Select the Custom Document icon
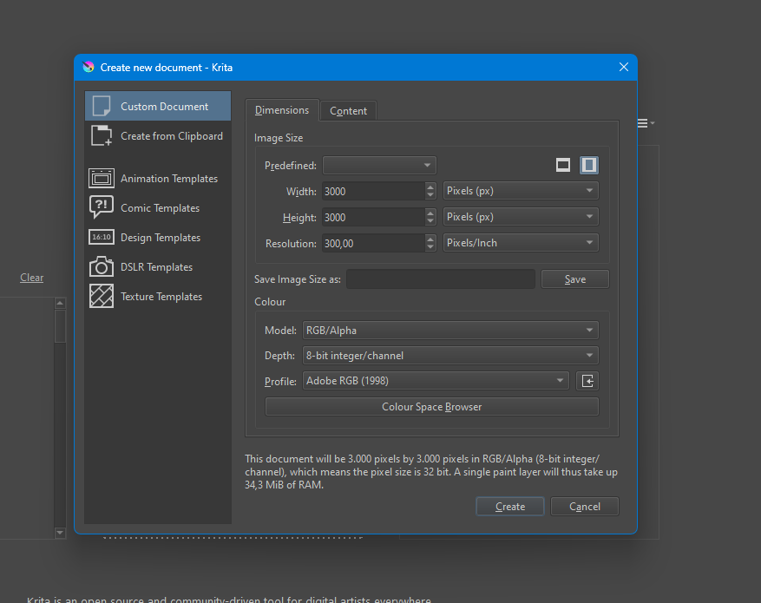This screenshot has height=603, width=761. [102, 106]
